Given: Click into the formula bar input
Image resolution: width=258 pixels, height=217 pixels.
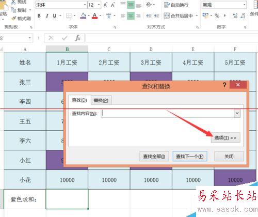Looking at the screenshot, I should pyautogui.click(x=172, y=38).
